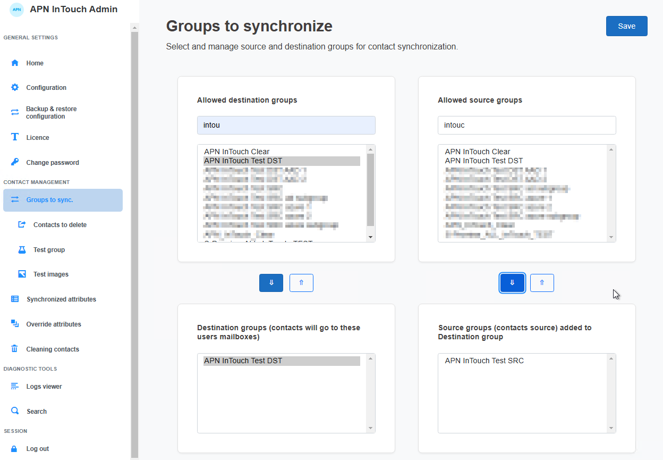
Task: Open Logs viewer diagnostic tool
Action: (44, 387)
